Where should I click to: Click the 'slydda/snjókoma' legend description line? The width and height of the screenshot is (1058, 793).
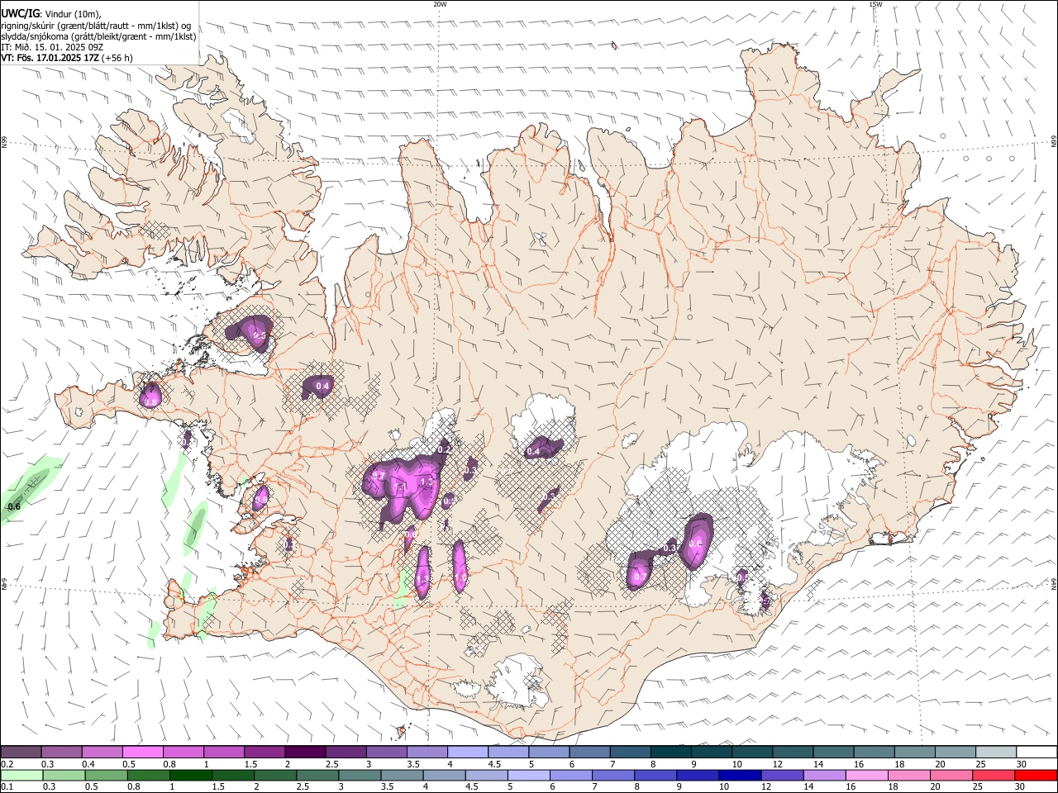[98, 36]
